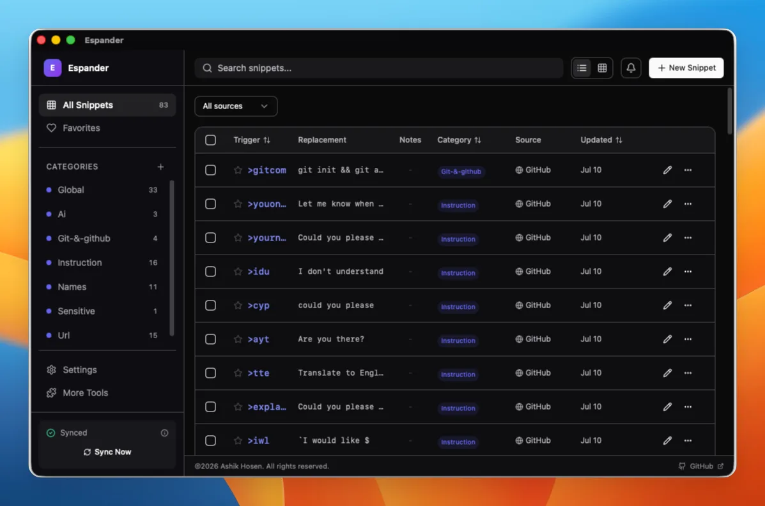Check the >yourn… snippet checkbox
Viewport: 765px width, 506px height.
click(x=210, y=237)
